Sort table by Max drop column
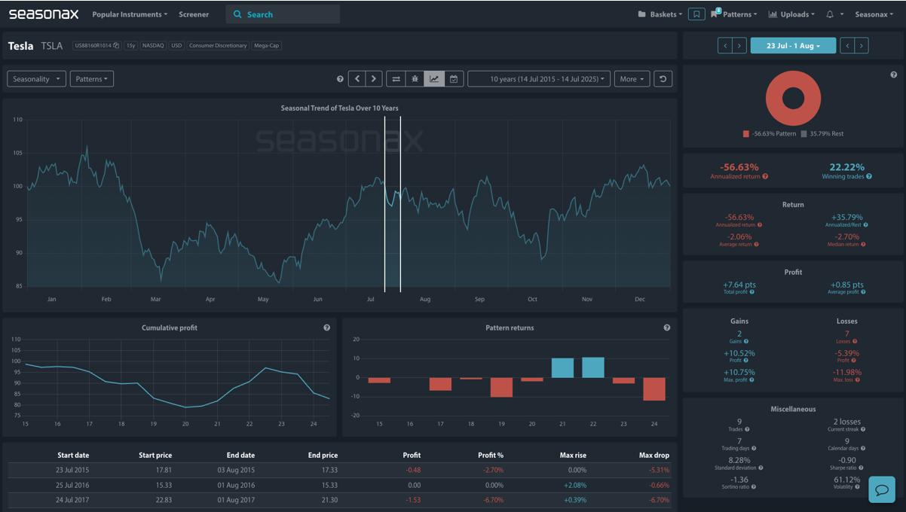 pyautogui.click(x=654, y=455)
